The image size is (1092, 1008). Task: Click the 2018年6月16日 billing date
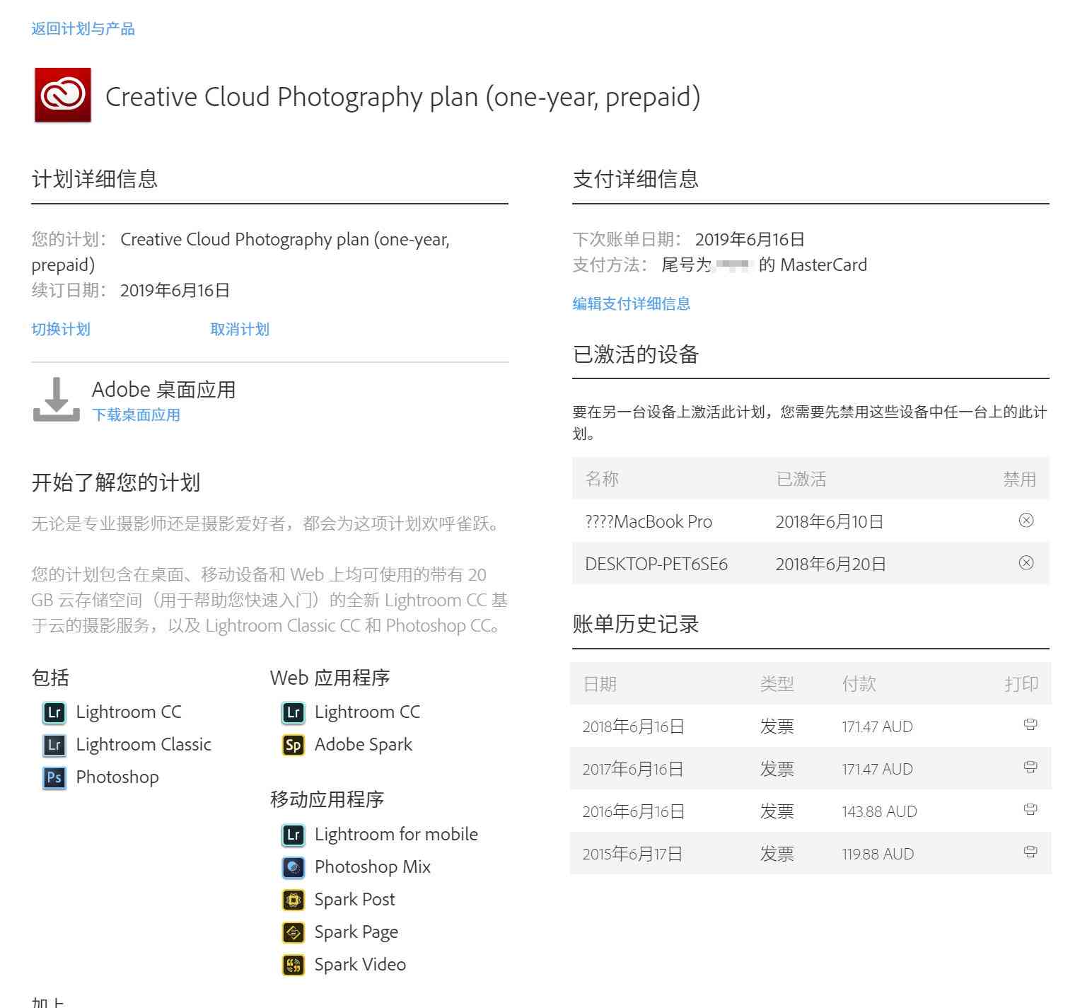coord(633,726)
